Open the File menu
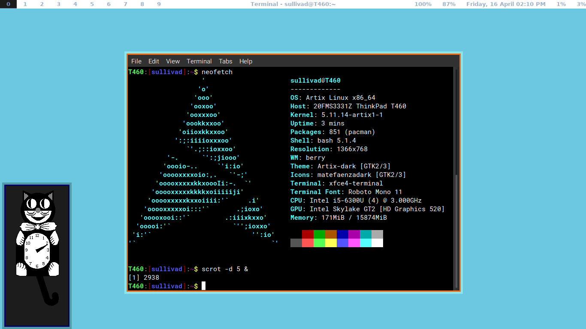The image size is (586, 329). [136, 61]
